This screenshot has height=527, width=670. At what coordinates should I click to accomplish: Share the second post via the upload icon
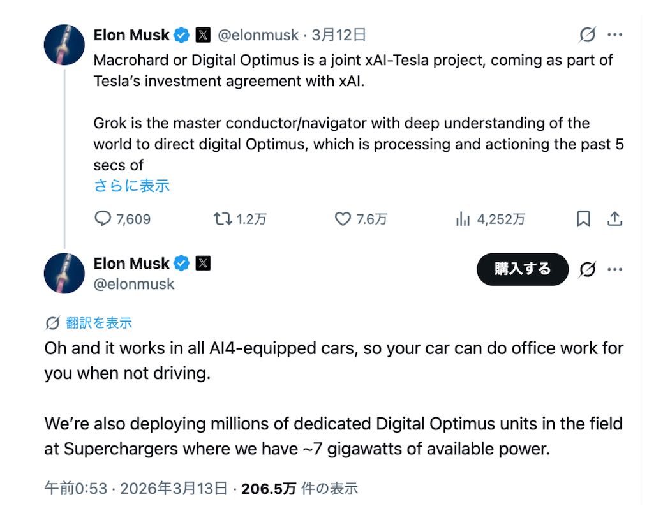click(615, 219)
